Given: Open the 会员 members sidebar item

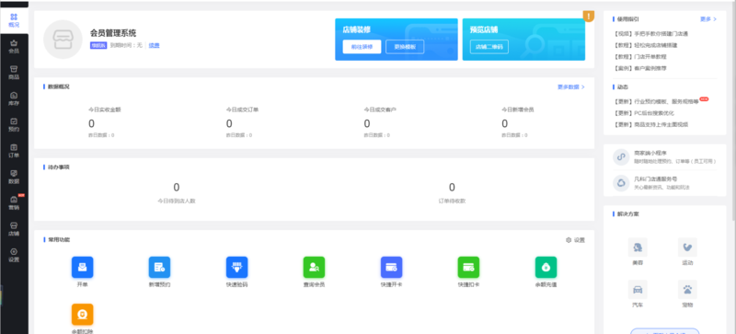Looking at the screenshot, I should coord(14,47).
